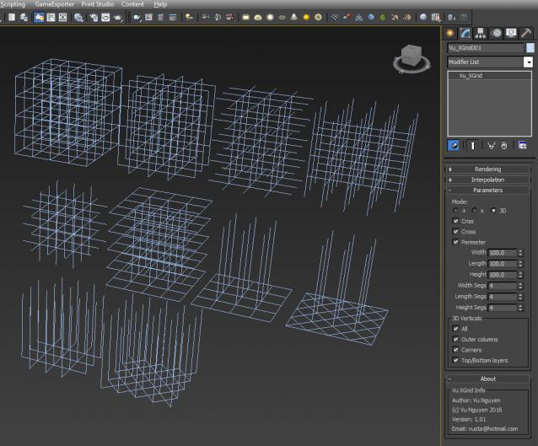Open the Create command panel tab

pyautogui.click(x=450, y=33)
